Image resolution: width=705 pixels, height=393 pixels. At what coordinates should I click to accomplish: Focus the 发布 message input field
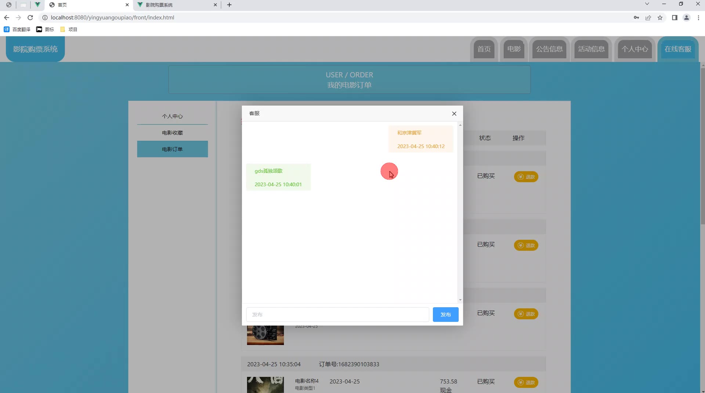[337, 315]
